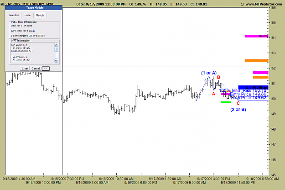This screenshot has height=190, width=285.
Task: Click the 'Stop Price 149.62' chart label
Action: coord(249,98)
